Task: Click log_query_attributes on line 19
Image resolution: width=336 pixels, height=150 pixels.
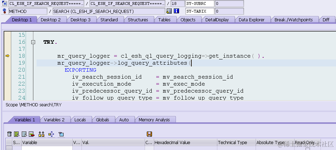Action: [x=152, y=63]
